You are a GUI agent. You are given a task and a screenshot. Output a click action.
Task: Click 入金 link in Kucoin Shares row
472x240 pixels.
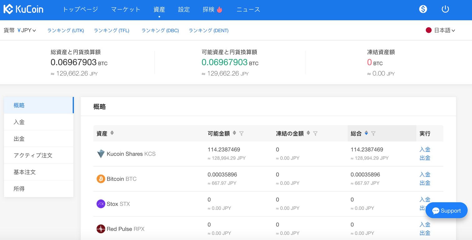pyautogui.click(x=425, y=149)
